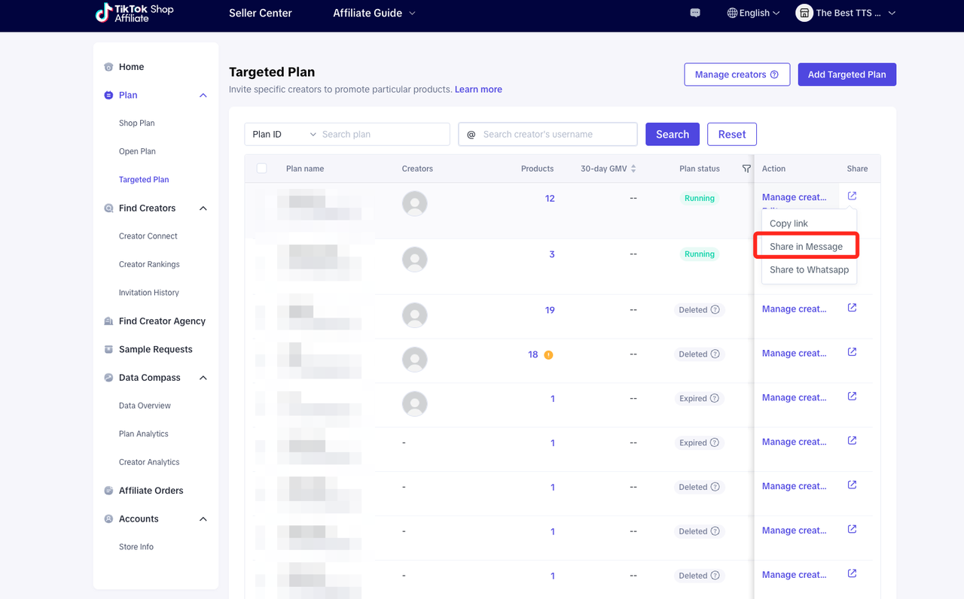The height and width of the screenshot is (599, 964).
Task: Click the shop avatar icon in header
Action: coord(804,13)
